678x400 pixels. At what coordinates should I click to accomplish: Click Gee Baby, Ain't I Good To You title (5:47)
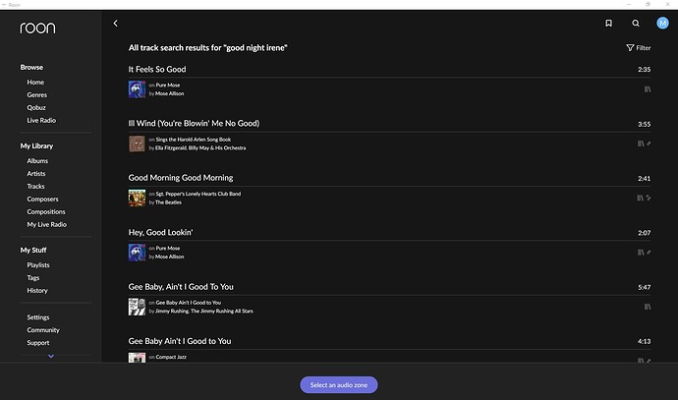181,287
